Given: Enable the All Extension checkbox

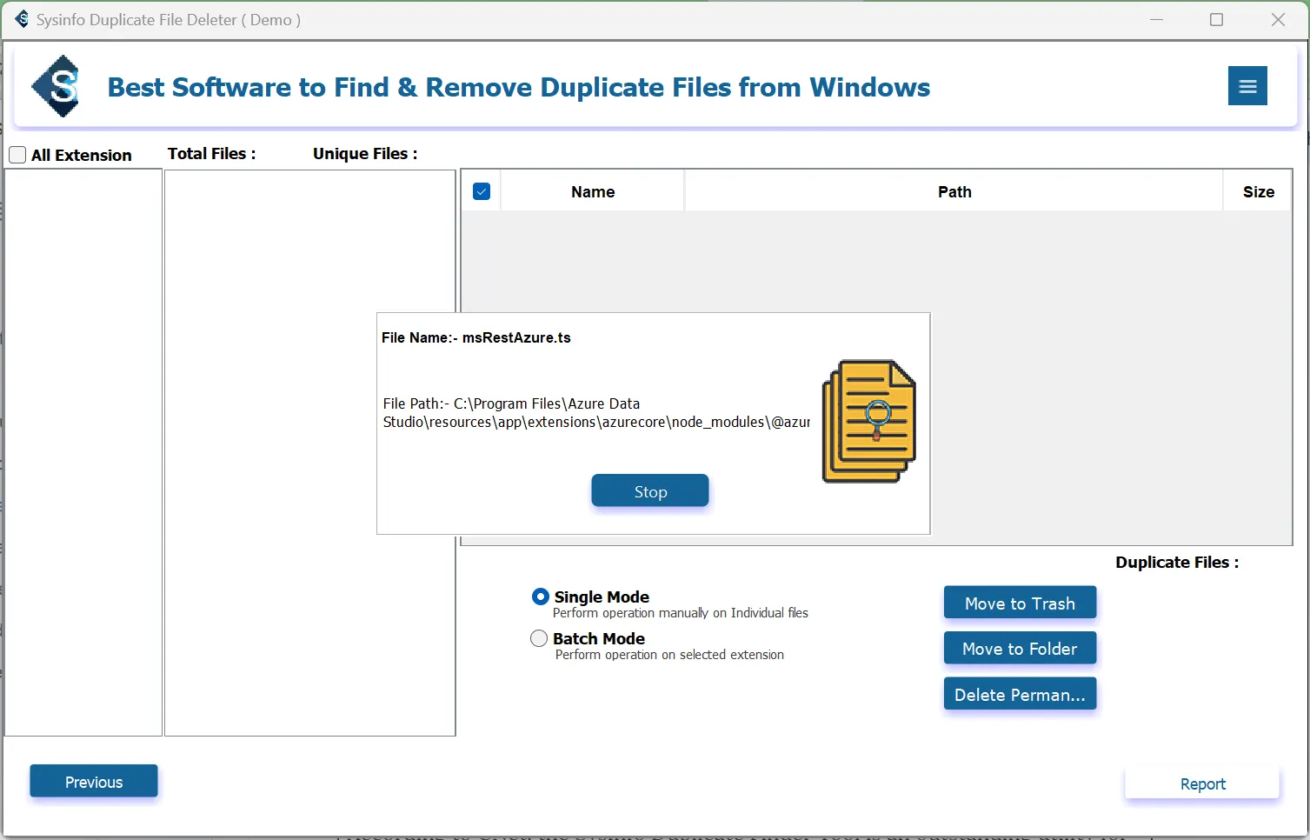Looking at the screenshot, I should point(17,156).
